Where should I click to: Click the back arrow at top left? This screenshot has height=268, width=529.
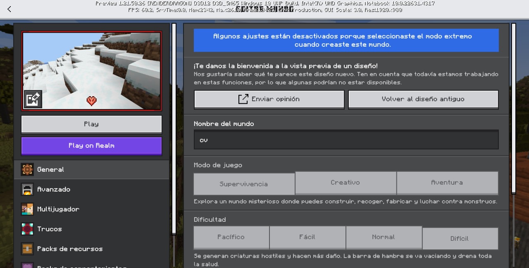tap(9, 9)
